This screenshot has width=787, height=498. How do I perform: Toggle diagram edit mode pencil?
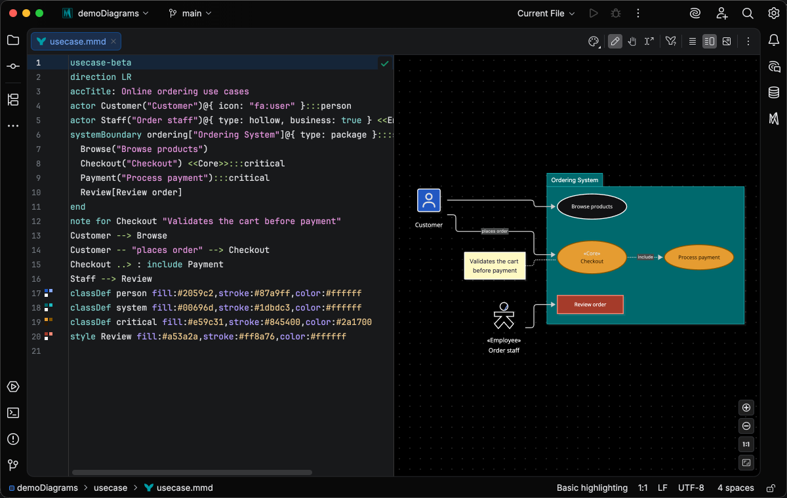615,41
